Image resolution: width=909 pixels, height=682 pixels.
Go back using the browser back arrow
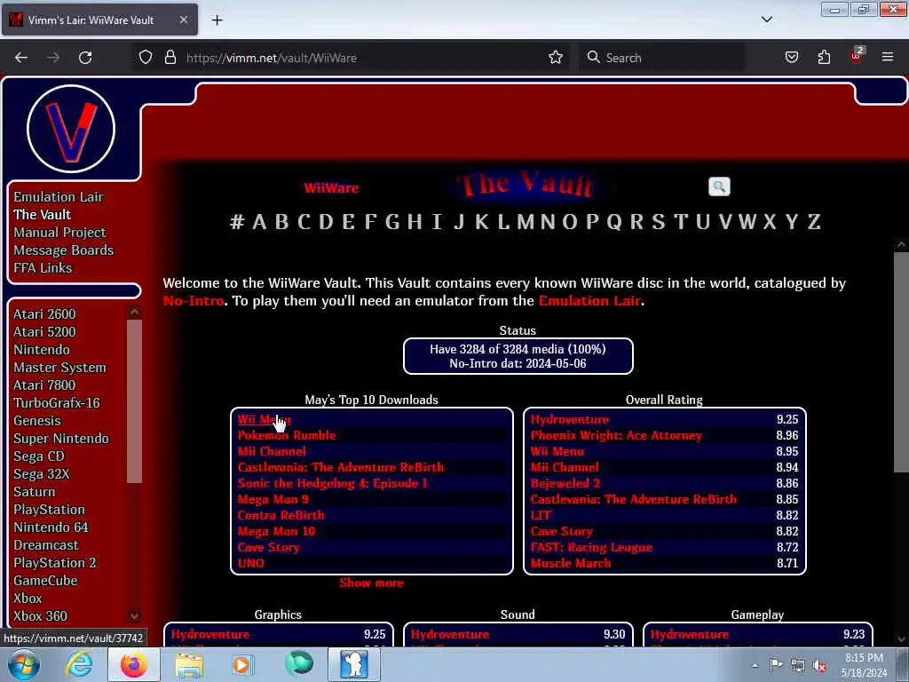pyautogui.click(x=21, y=58)
